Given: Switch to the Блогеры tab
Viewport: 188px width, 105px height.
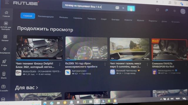Looking at the screenshot, I should (x=115, y=20).
